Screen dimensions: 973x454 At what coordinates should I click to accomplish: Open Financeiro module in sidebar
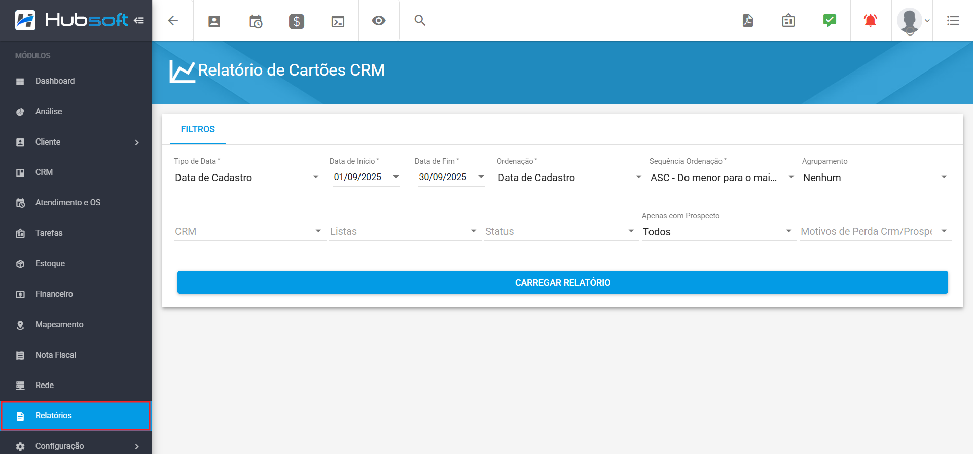tap(54, 294)
